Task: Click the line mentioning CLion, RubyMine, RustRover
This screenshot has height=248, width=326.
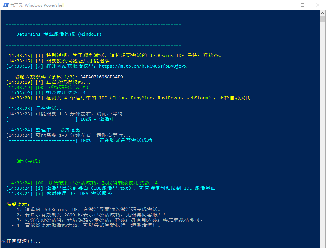Action: 132,98
